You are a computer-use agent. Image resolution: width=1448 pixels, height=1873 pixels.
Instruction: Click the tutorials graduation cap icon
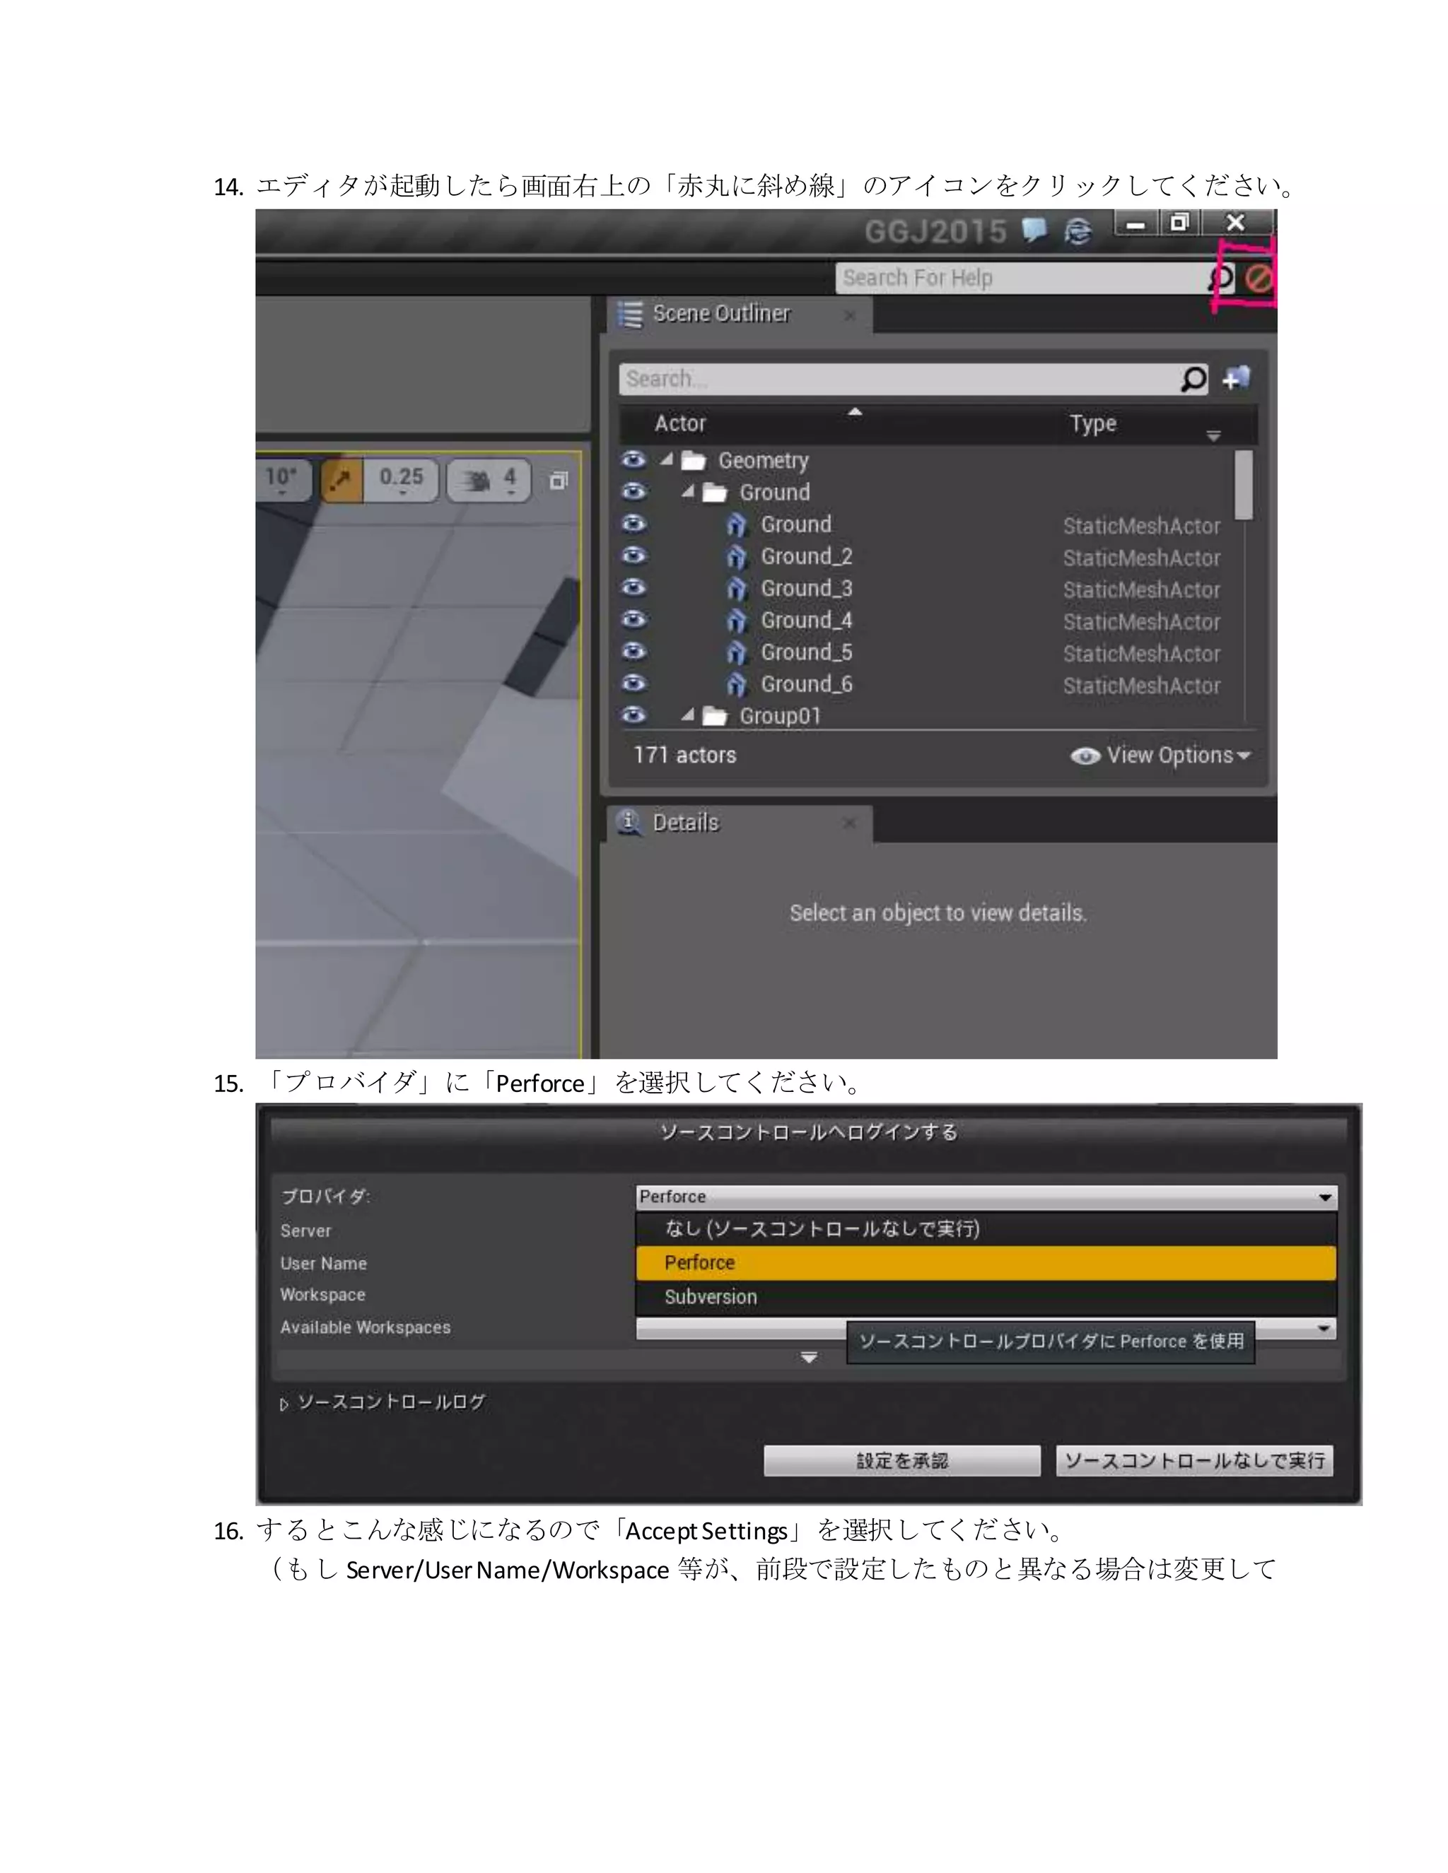pyautogui.click(x=1078, y=230)
